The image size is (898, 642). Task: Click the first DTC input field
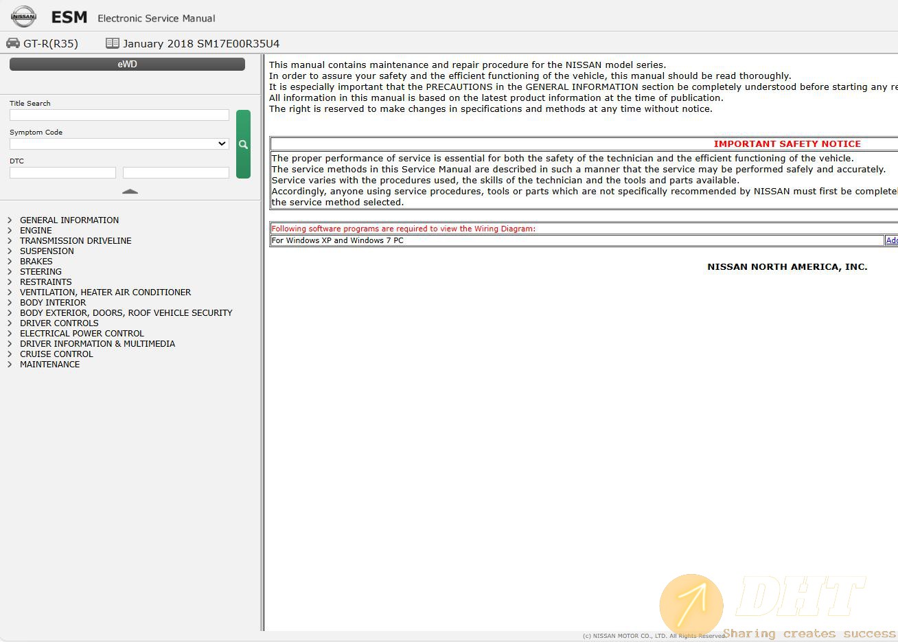coord(62,172)
